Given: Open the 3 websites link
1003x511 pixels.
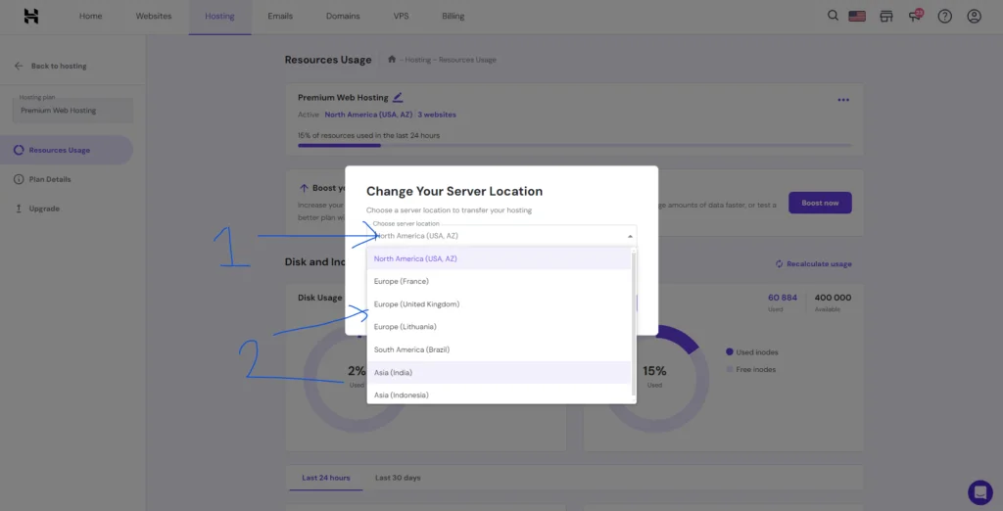Looking at the screenshot, I should coord(437,115).
